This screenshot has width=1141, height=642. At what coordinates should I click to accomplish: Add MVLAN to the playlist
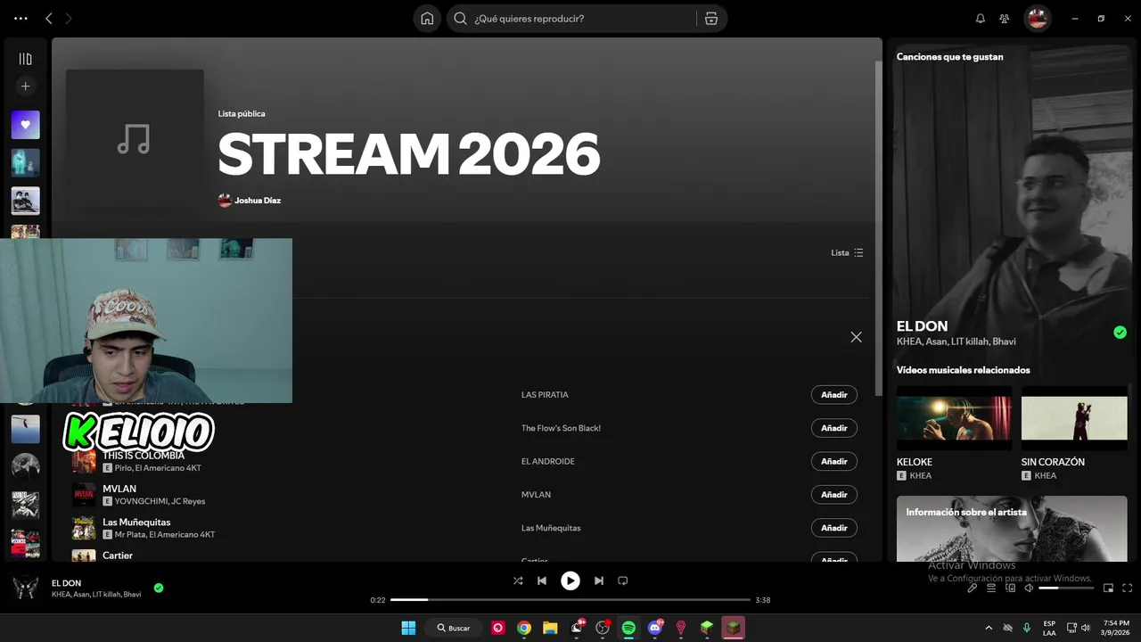point(834,495)
